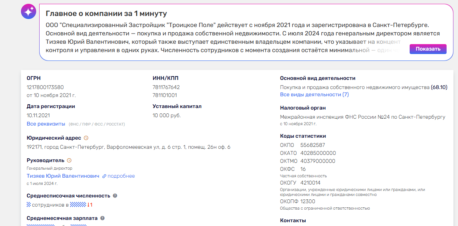Click the OKFS value 16
The height and width of the screenshot is (226, 458).
(303, 169)
